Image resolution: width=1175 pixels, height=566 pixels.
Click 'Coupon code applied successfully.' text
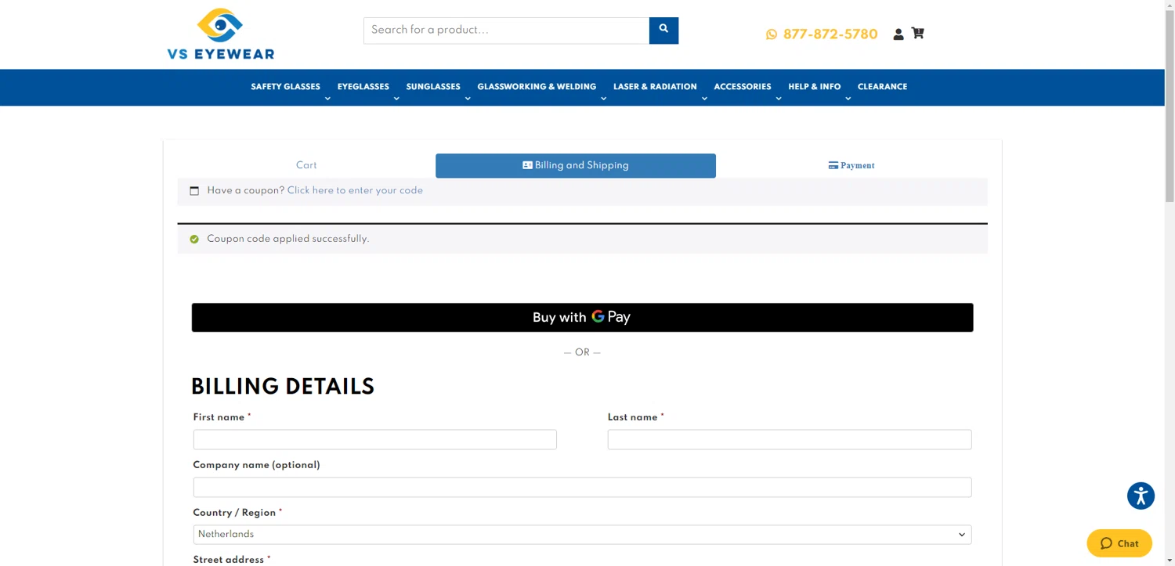(287, 239)
